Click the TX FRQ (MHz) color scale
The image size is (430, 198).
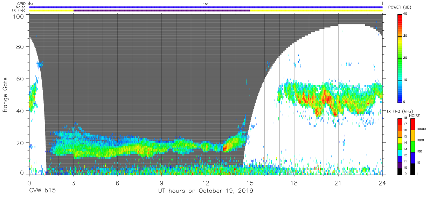point(400,146)
